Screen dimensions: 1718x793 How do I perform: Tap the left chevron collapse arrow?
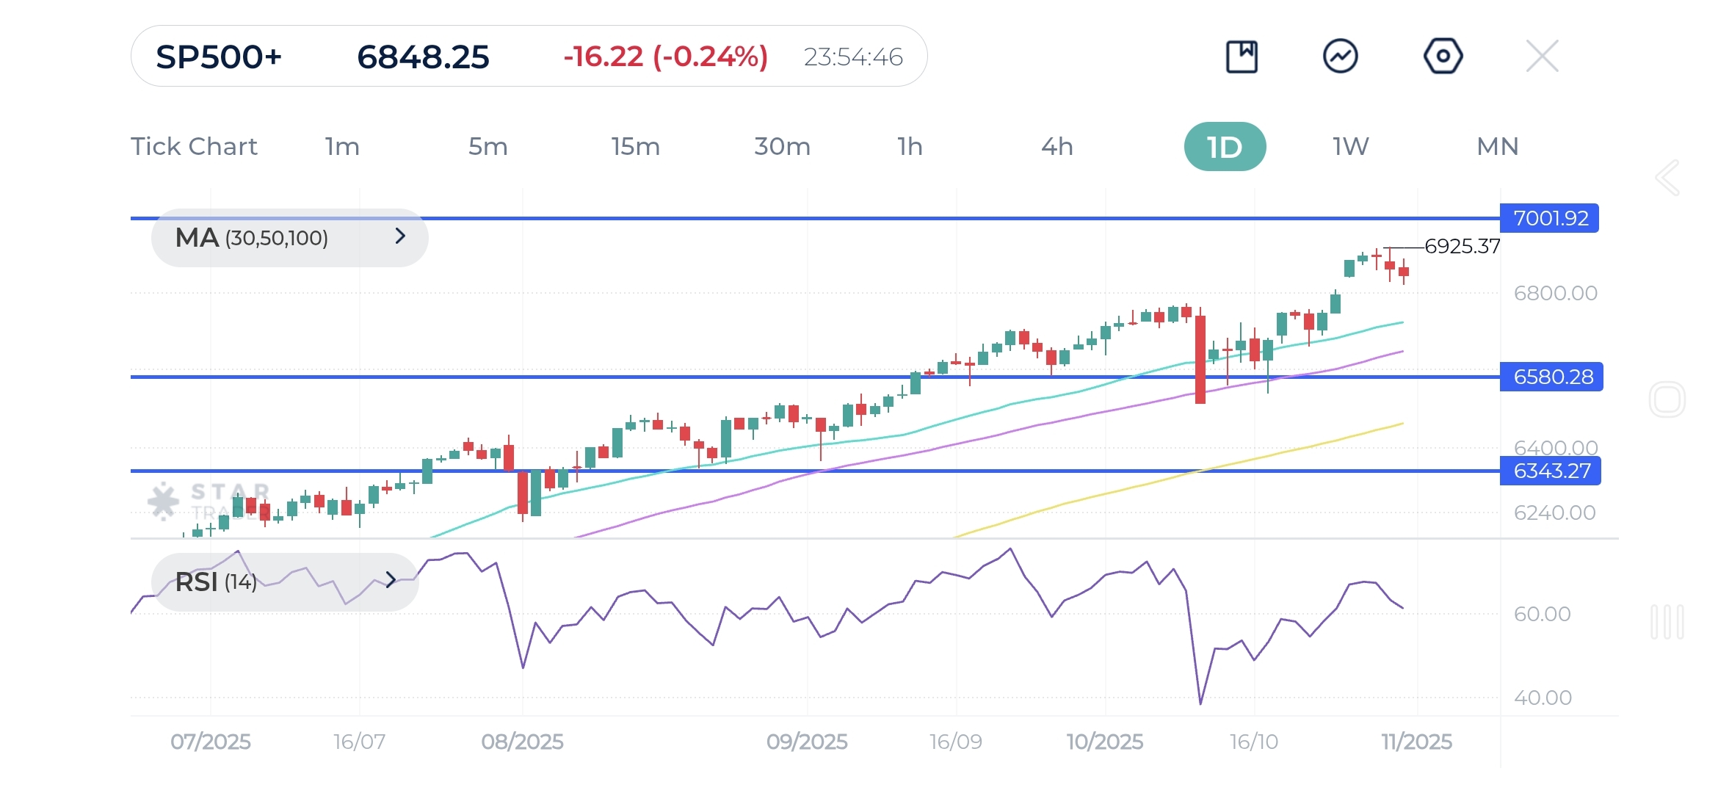tap(1667, 178)
